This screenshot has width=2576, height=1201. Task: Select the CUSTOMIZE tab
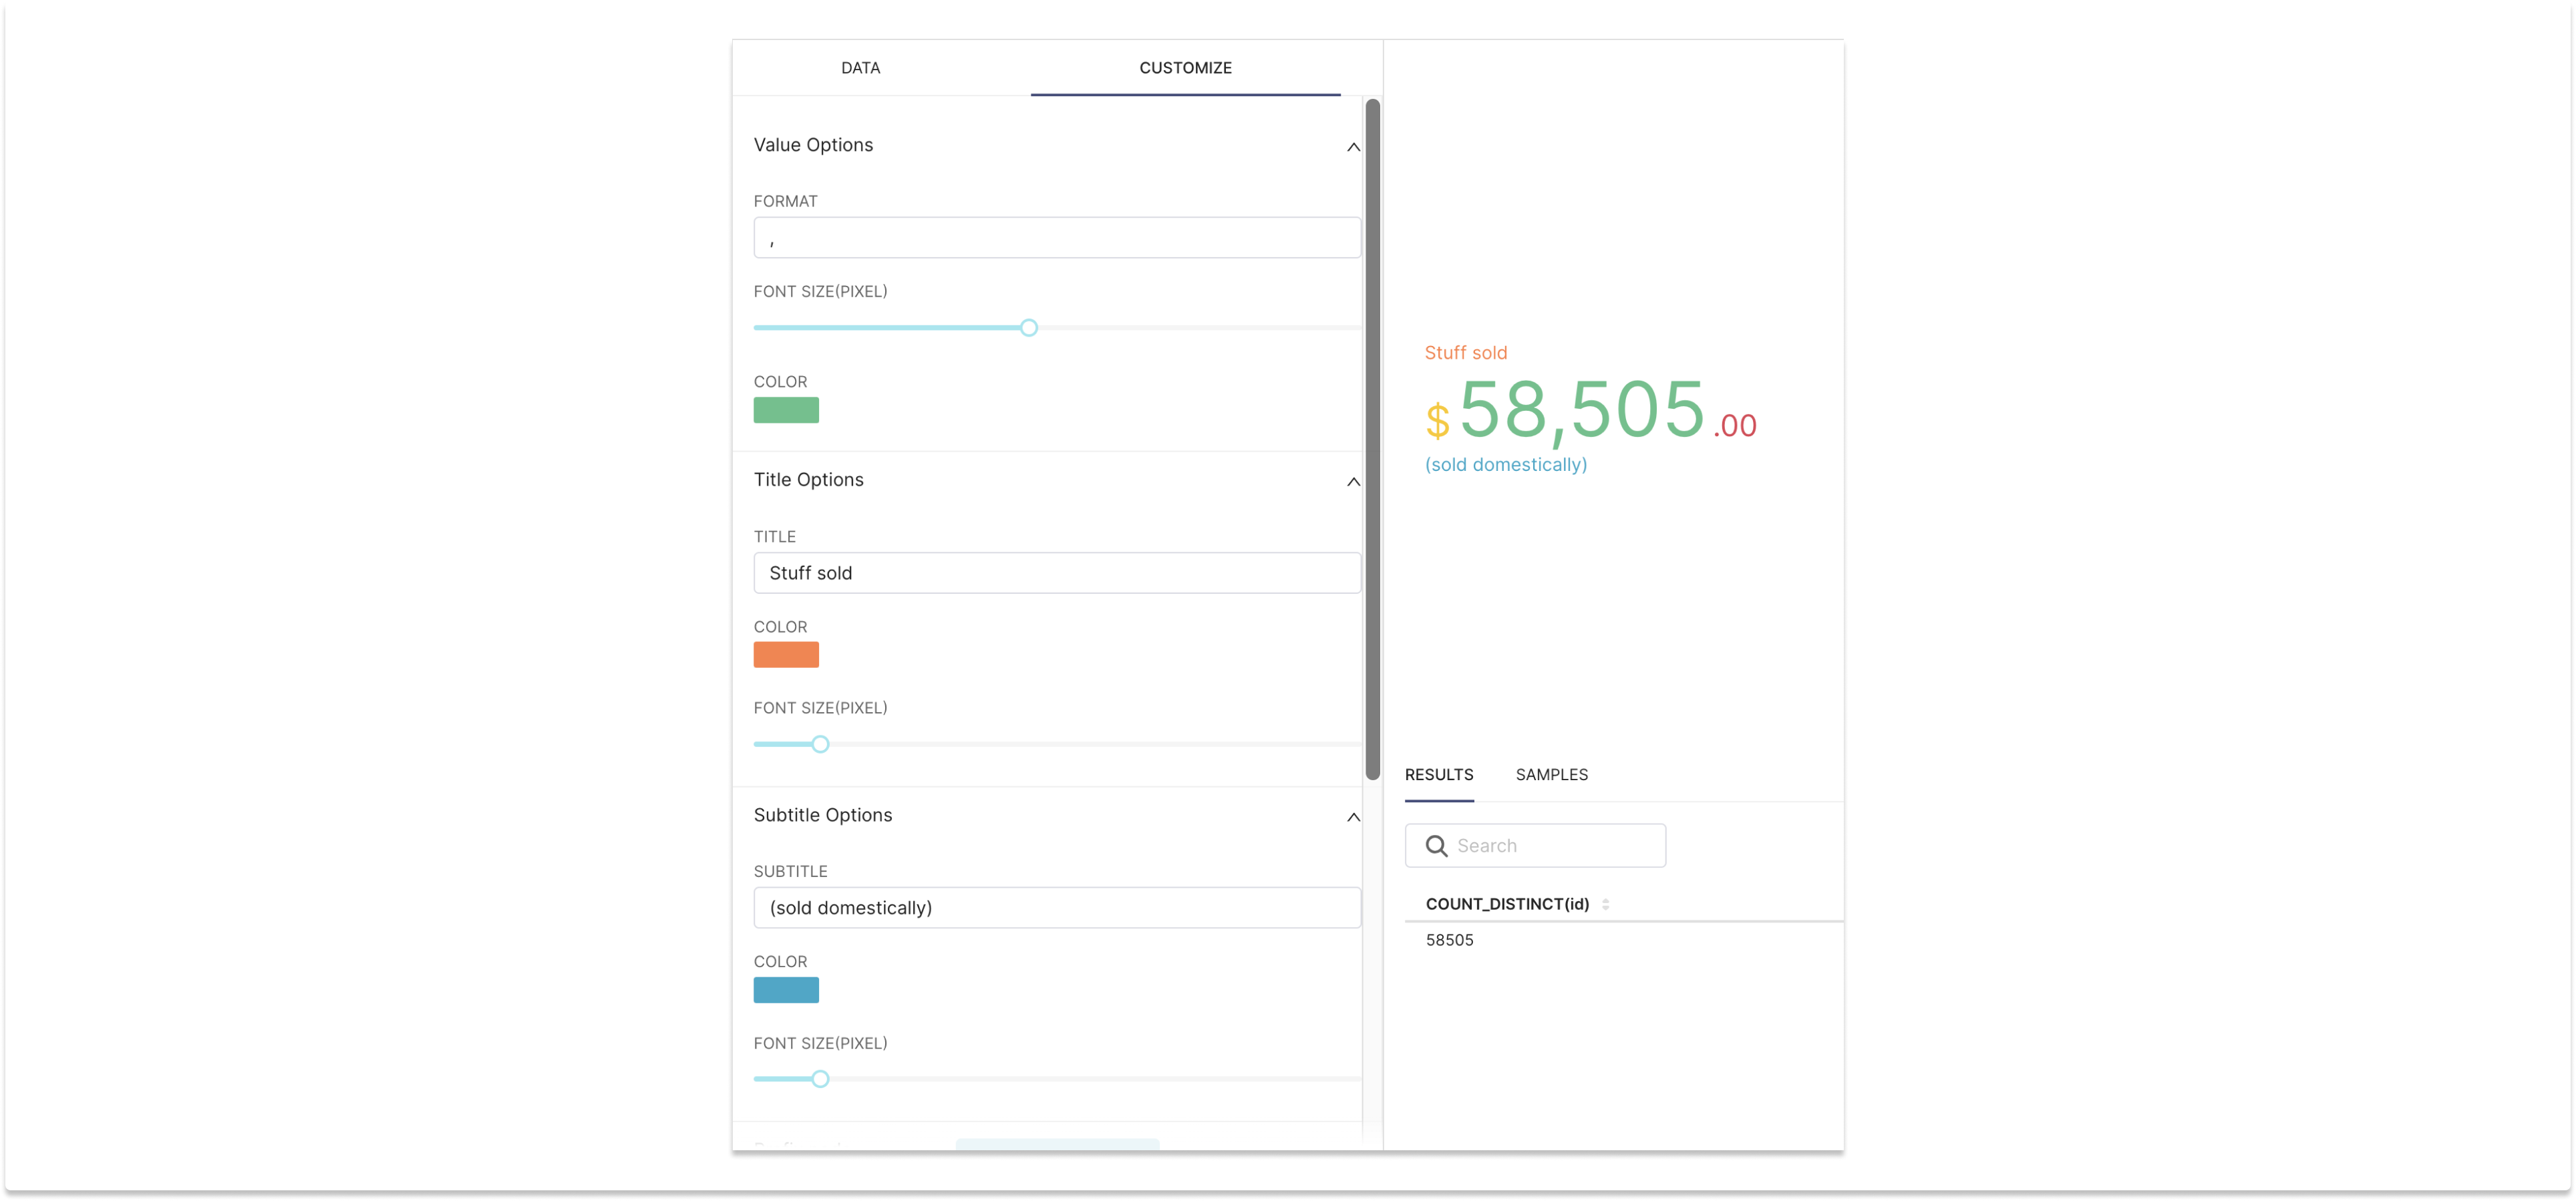[1185, 68]
